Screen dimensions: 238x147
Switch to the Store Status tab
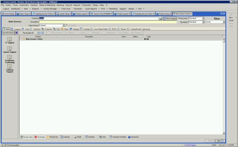click(x=8, y=14)
